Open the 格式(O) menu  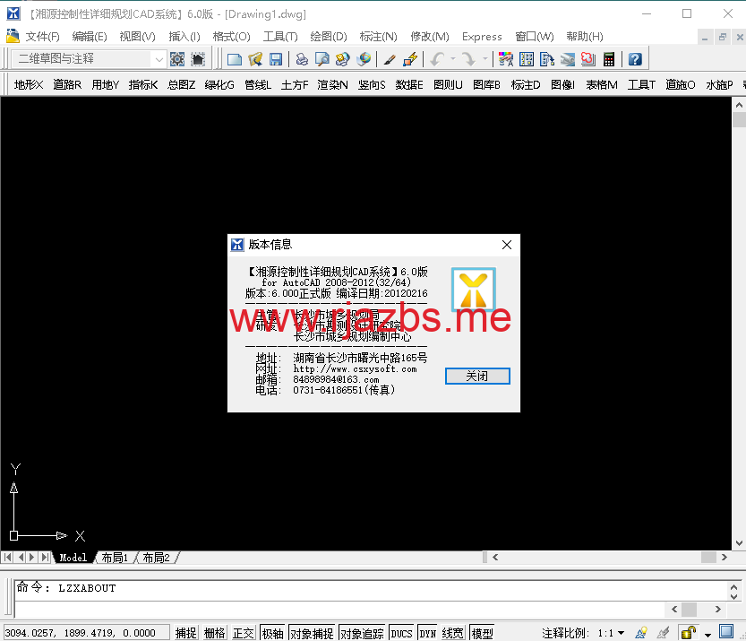point(231,37)
